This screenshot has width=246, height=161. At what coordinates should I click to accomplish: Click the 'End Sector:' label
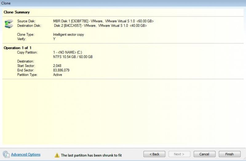(26, 70)
